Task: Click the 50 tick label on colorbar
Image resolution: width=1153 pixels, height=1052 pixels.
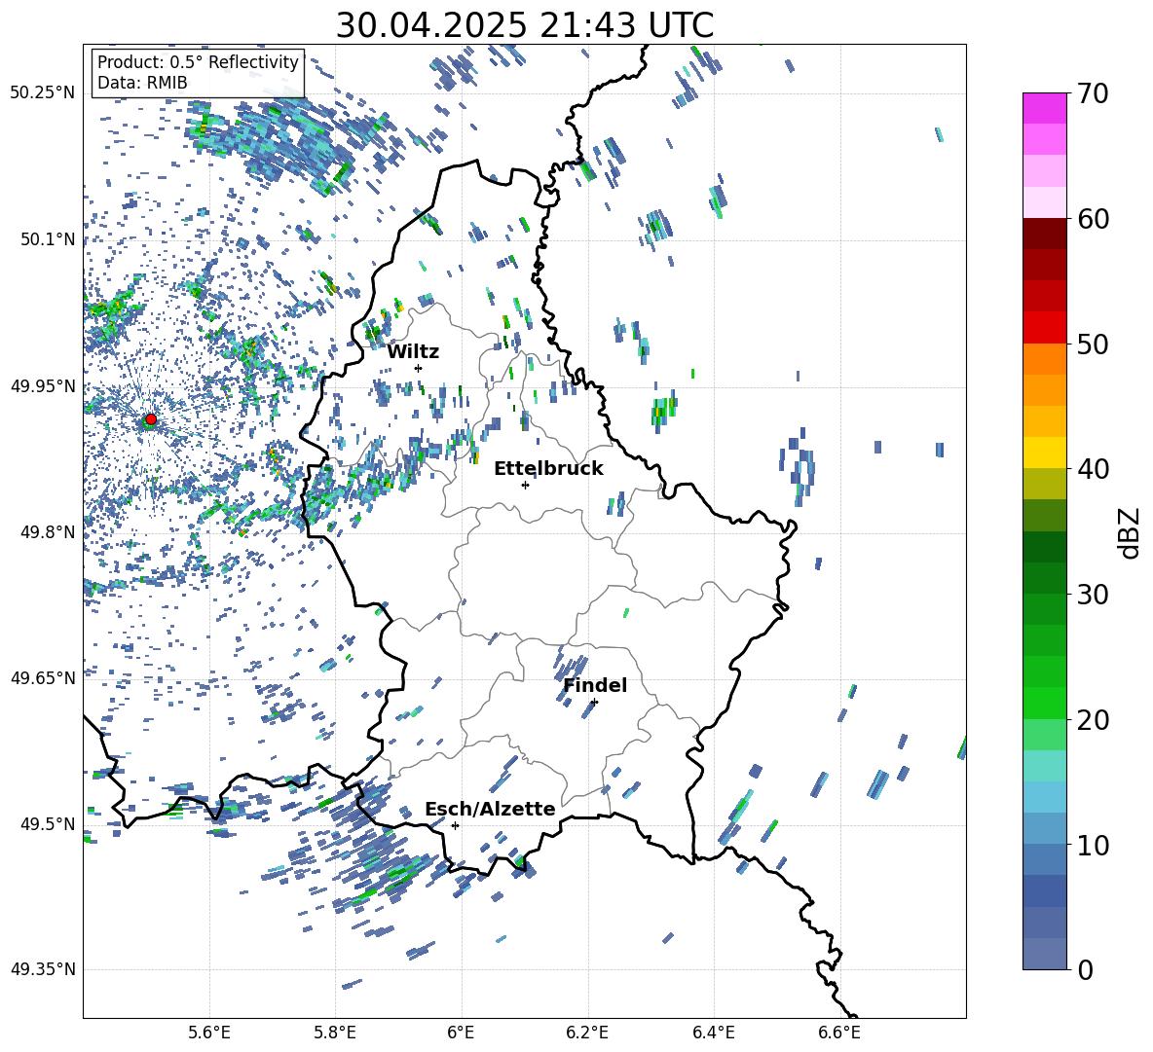Action: tap(1093, 344)
